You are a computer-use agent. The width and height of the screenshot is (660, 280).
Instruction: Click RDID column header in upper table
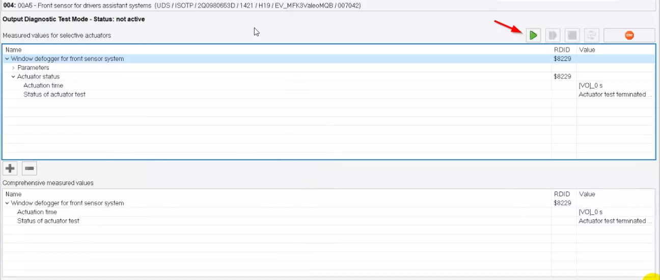tap(561, 50)
